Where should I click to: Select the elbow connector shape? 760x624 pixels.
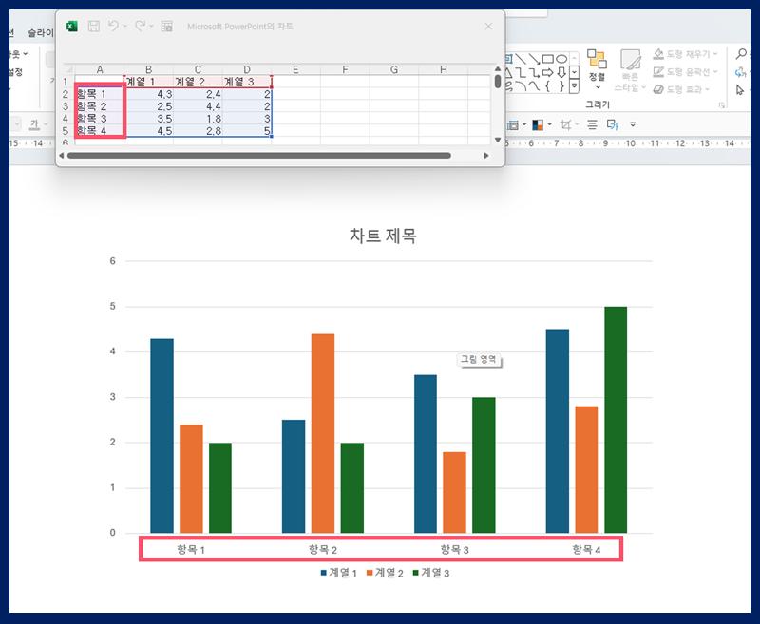tap(521, 73)
